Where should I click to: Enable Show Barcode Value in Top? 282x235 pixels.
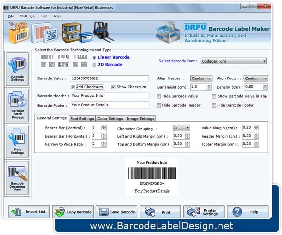click(214, 96)
